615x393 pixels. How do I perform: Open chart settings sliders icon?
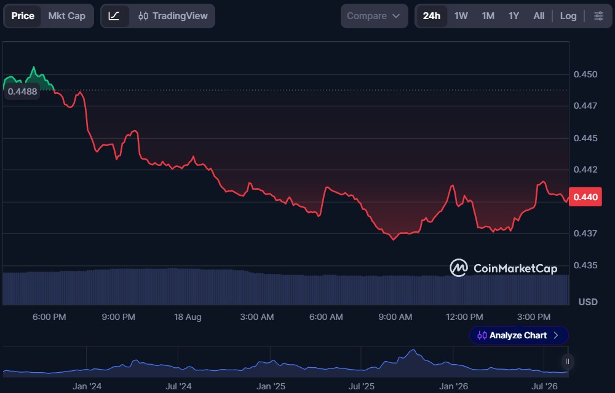(598, 16)
